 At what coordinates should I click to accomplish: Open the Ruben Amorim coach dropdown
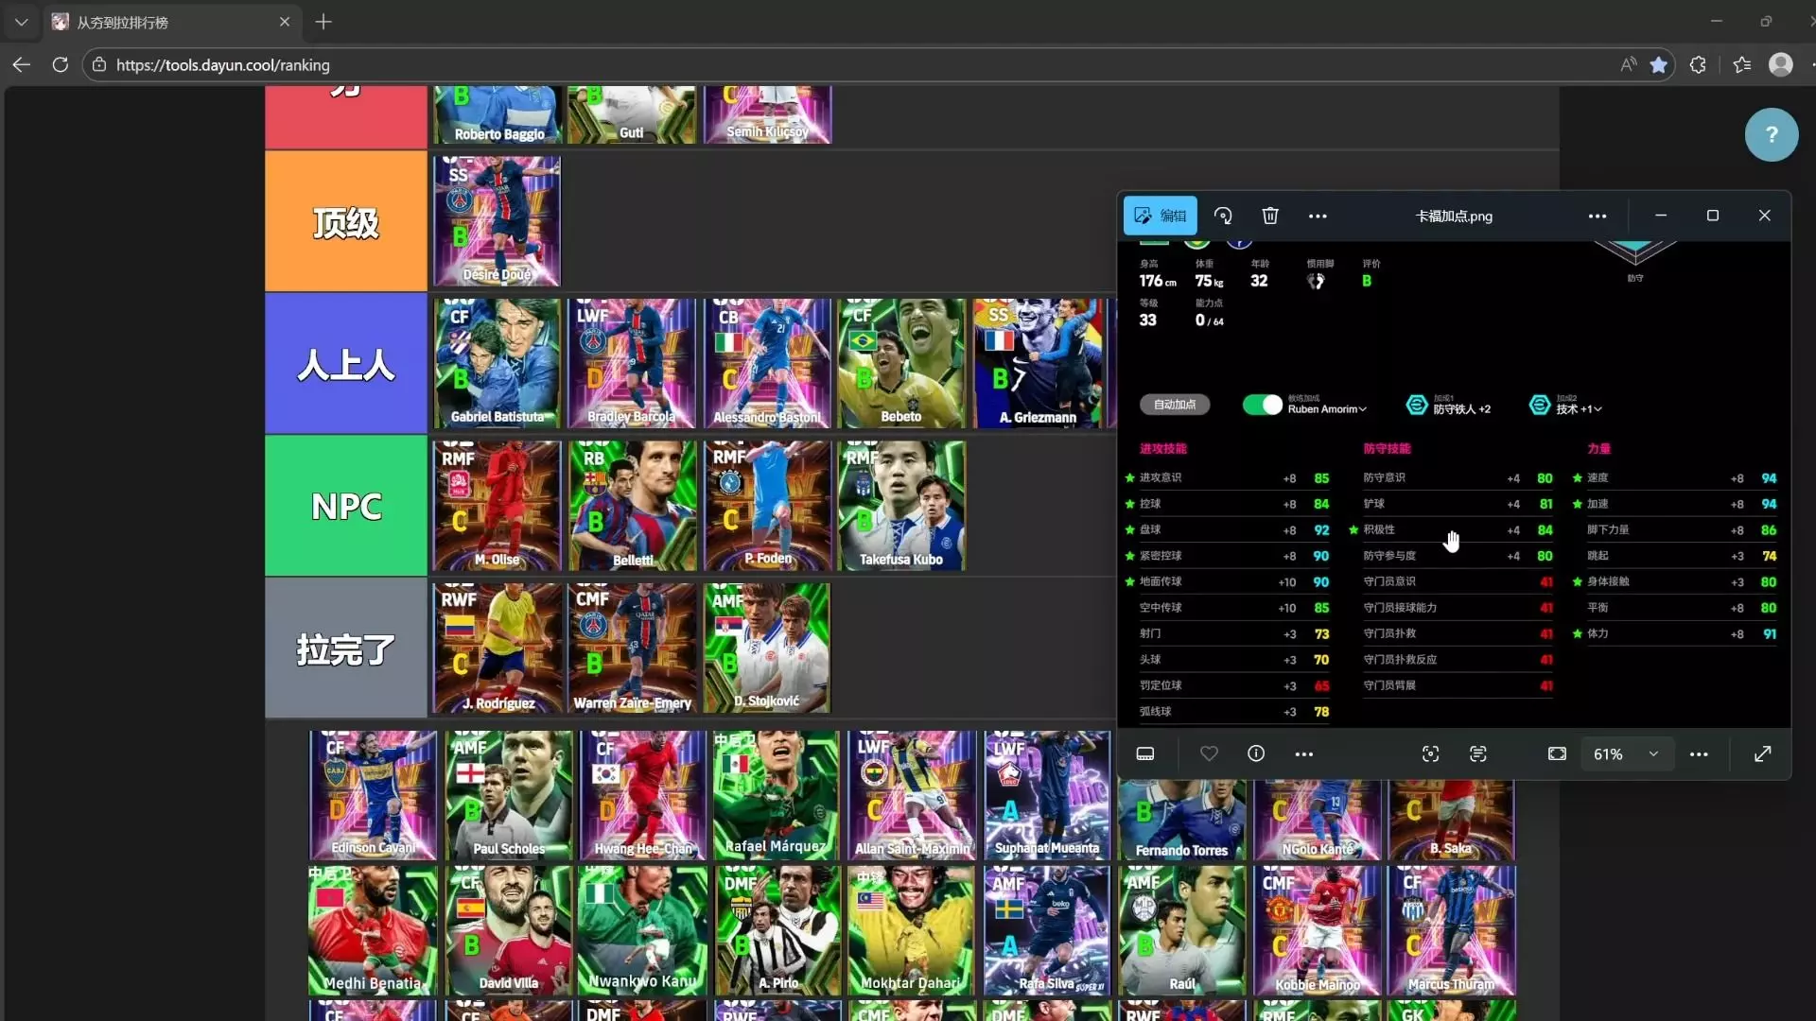click(1327, 409)
